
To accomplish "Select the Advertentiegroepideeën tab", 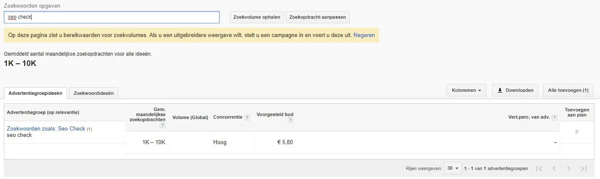I will click(x=35, y=93).
